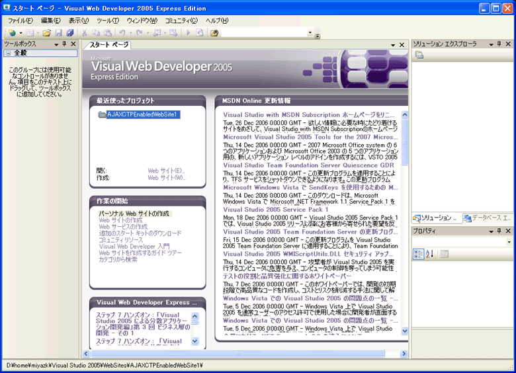The width and height of the screenshot is (516, 373).
Task: Open the ツールボックス window position dropdown
Action: pos(56,44)
